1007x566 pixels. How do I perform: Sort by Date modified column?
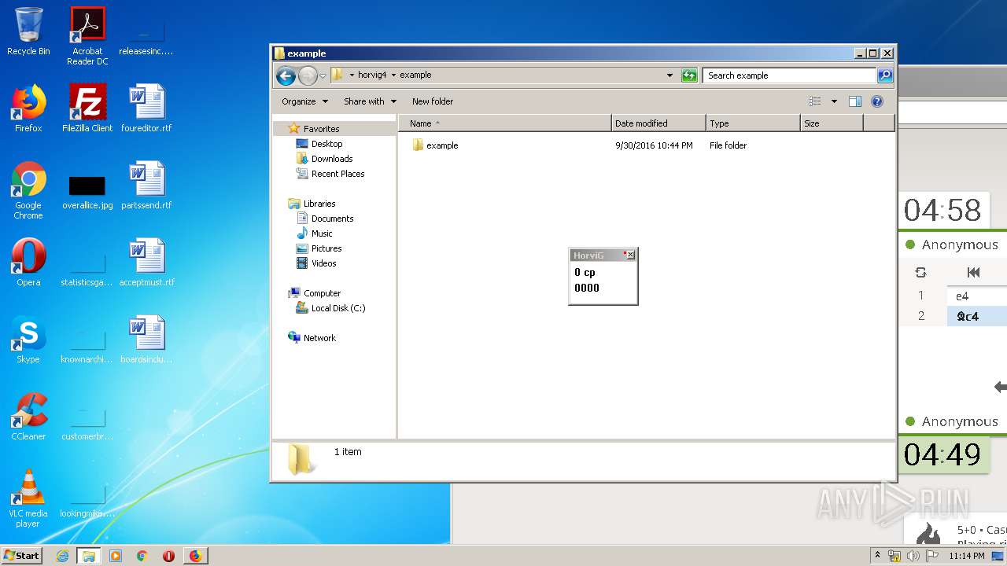coord(658,123)
